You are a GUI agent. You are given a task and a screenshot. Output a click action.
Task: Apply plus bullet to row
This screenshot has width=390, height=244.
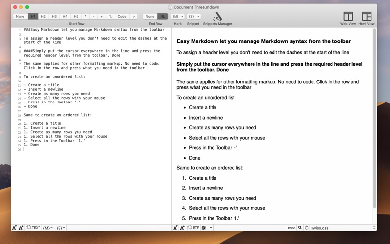pyautogui.click(x=102, y=16)
